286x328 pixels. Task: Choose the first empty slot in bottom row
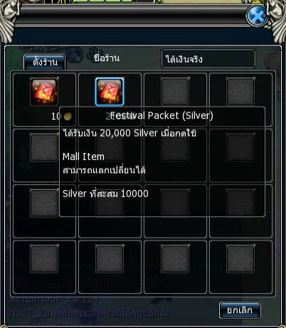(44, 259)
